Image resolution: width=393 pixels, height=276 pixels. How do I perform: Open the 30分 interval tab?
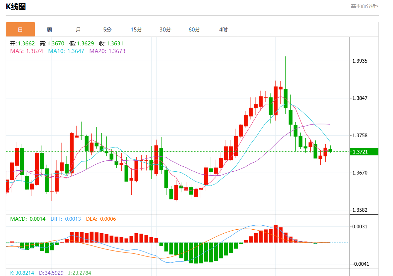point(165,29)
